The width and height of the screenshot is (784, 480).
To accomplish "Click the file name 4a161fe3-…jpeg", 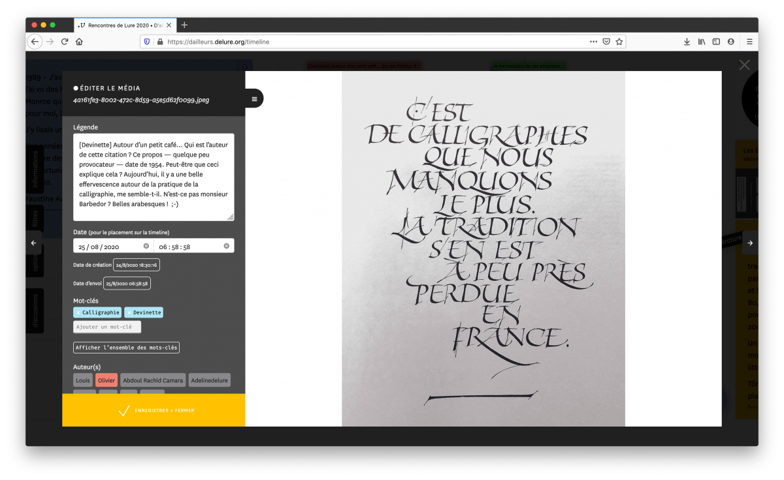I will coord(141,100).
